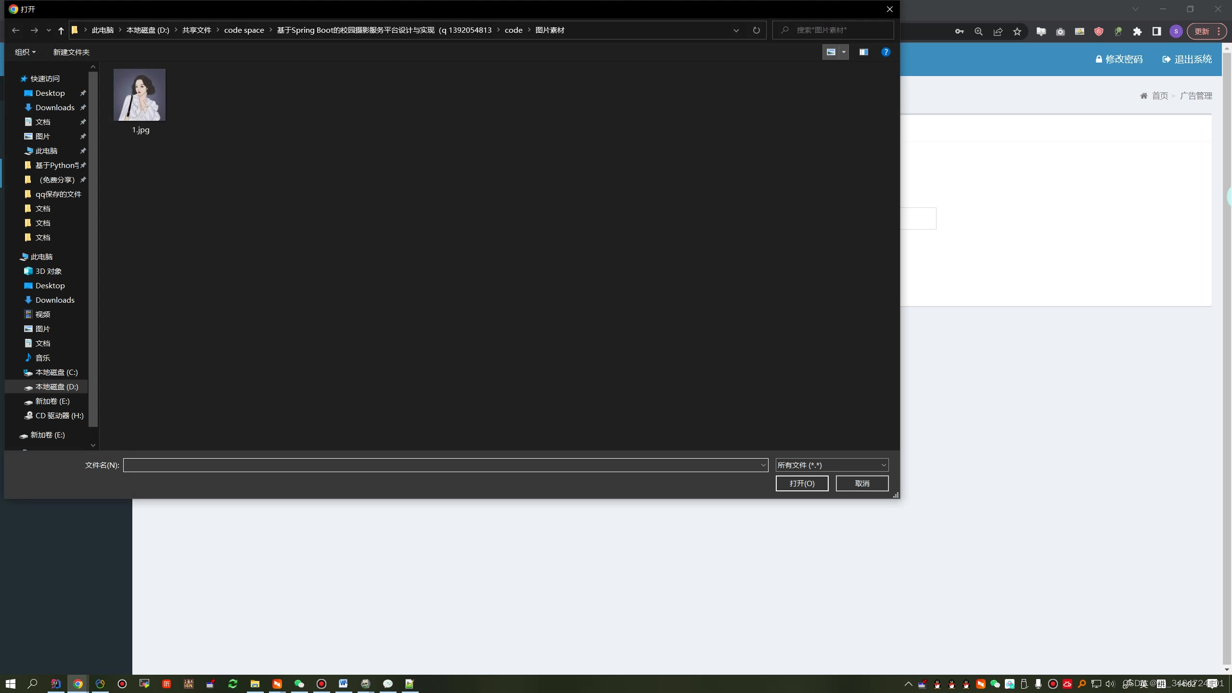
Task: Open Chrome extensions puzzle icon
Action: 1137,32
